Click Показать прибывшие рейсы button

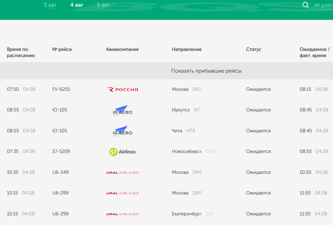coord(166,71)
